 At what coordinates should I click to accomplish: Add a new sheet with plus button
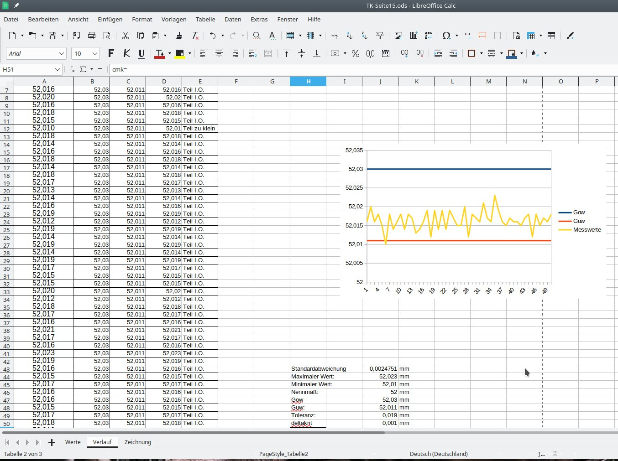pyautogui.click(x=52, y=442)
